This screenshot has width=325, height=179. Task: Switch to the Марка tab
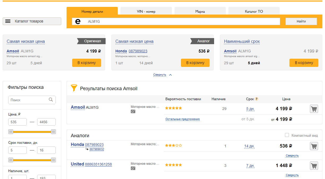point(200,11)
